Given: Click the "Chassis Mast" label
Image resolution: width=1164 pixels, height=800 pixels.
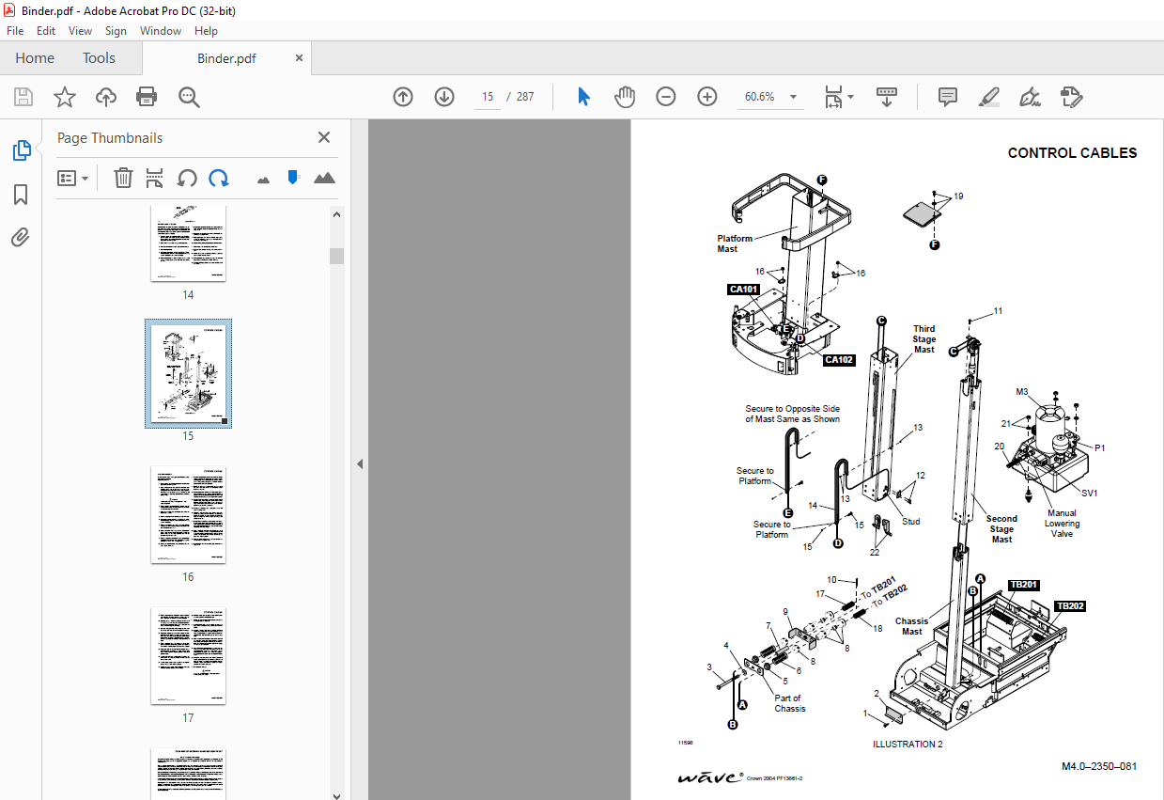Looking at the screenshot, I should (x=911, y=626).
